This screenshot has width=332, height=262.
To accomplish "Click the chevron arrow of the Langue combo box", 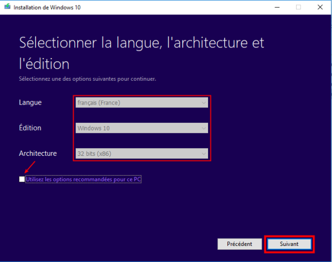I will click(x=204, y=103).
